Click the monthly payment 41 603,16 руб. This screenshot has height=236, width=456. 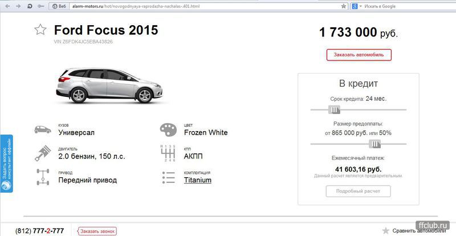(359, 169)
